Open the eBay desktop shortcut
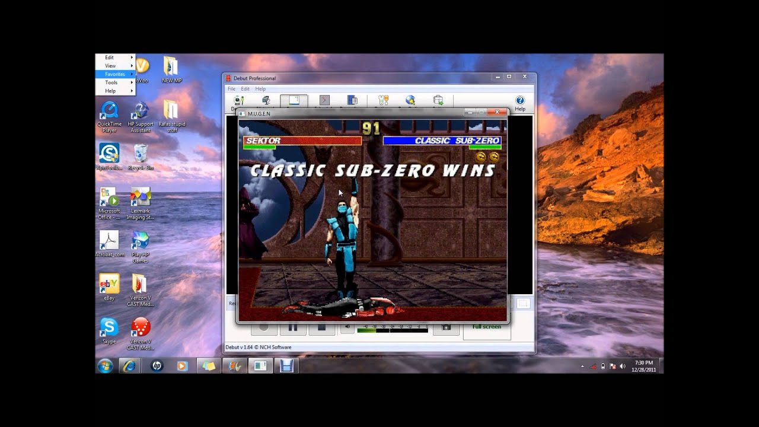 tap(109, 287)
